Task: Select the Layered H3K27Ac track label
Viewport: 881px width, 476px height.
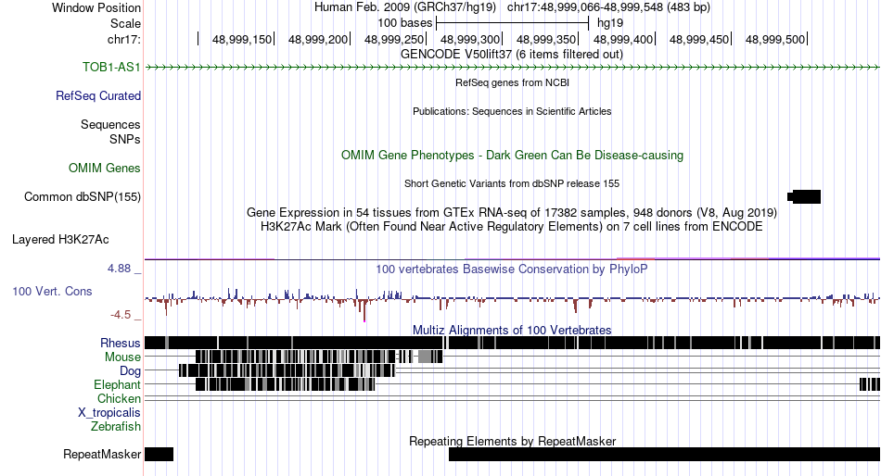Action: click(60, 239)
